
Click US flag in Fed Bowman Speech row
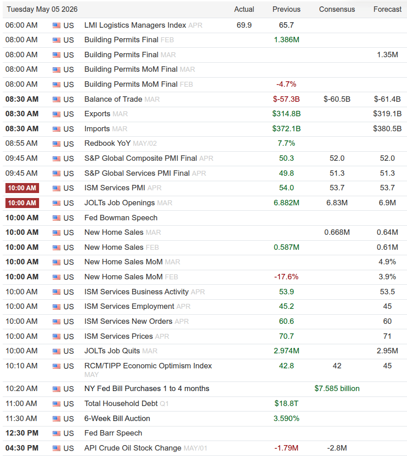(56, 218)
